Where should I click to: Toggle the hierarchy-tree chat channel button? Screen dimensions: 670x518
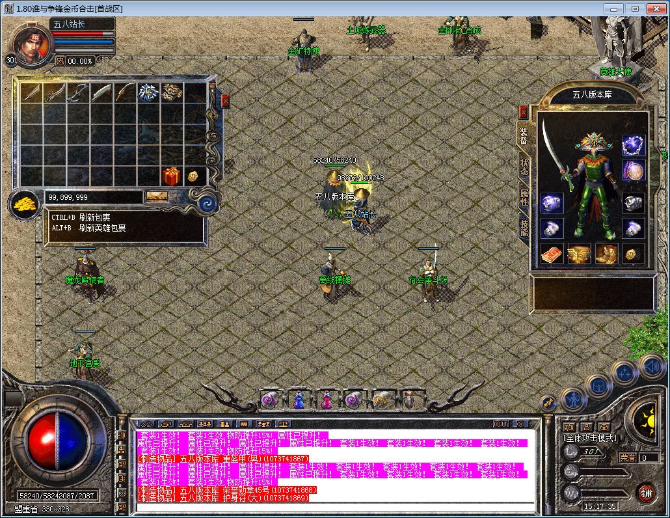click(x=122, y=450)
